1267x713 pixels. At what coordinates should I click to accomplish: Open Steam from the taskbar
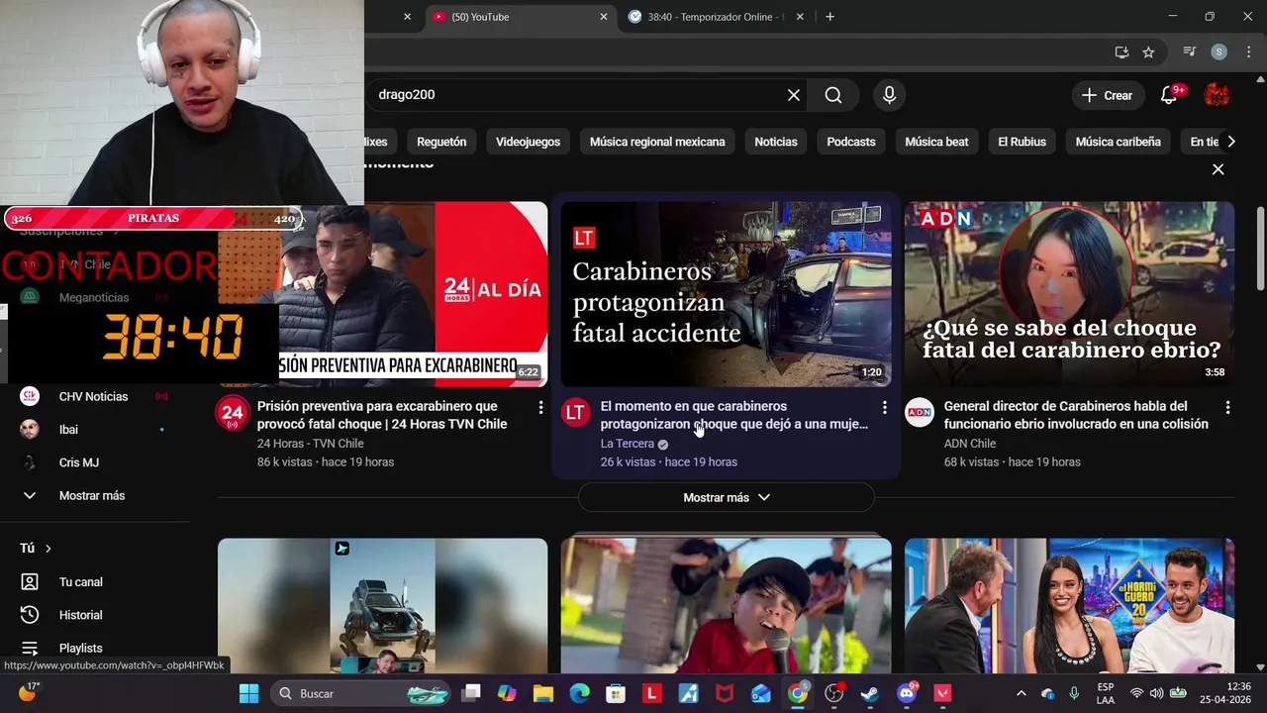pyautogui.click(x=870, y=693)
